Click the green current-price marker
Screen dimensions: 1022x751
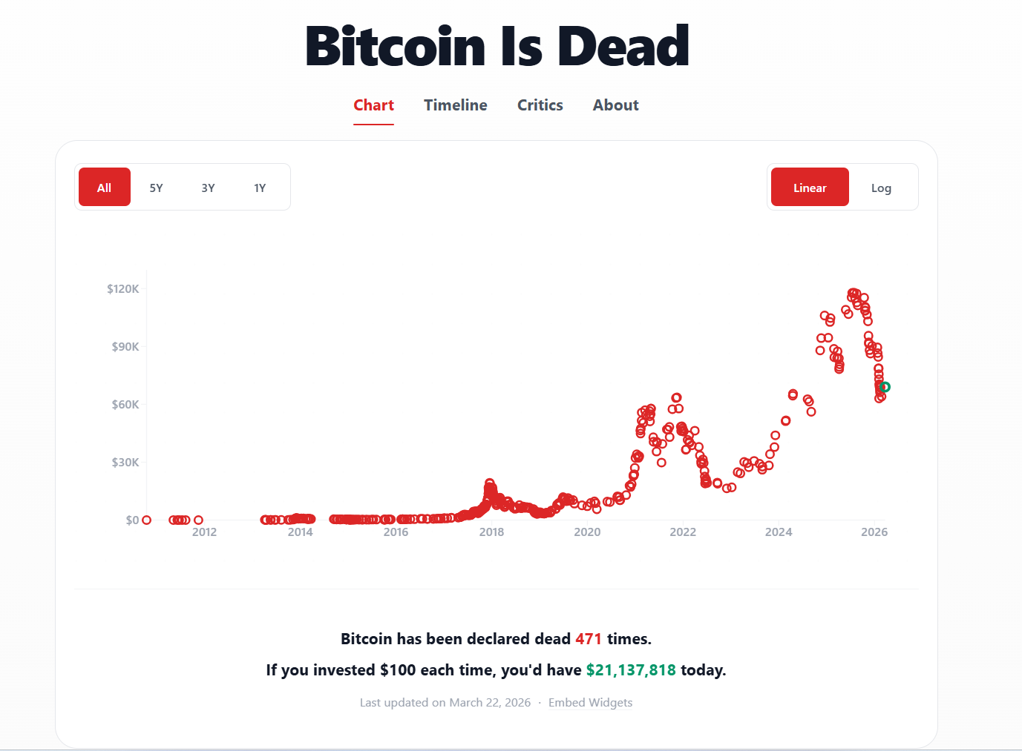coord(885,387)
